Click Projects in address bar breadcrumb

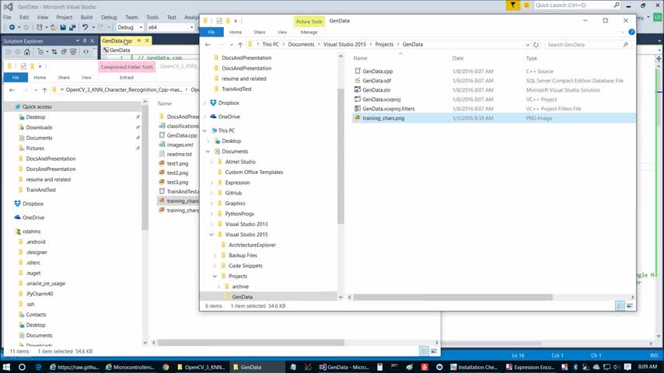tap(384, 44)
